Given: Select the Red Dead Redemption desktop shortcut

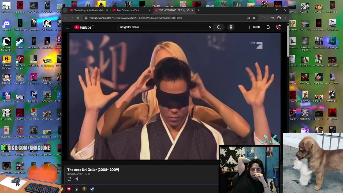Looking at the screenshot, I should pos(20,62).
